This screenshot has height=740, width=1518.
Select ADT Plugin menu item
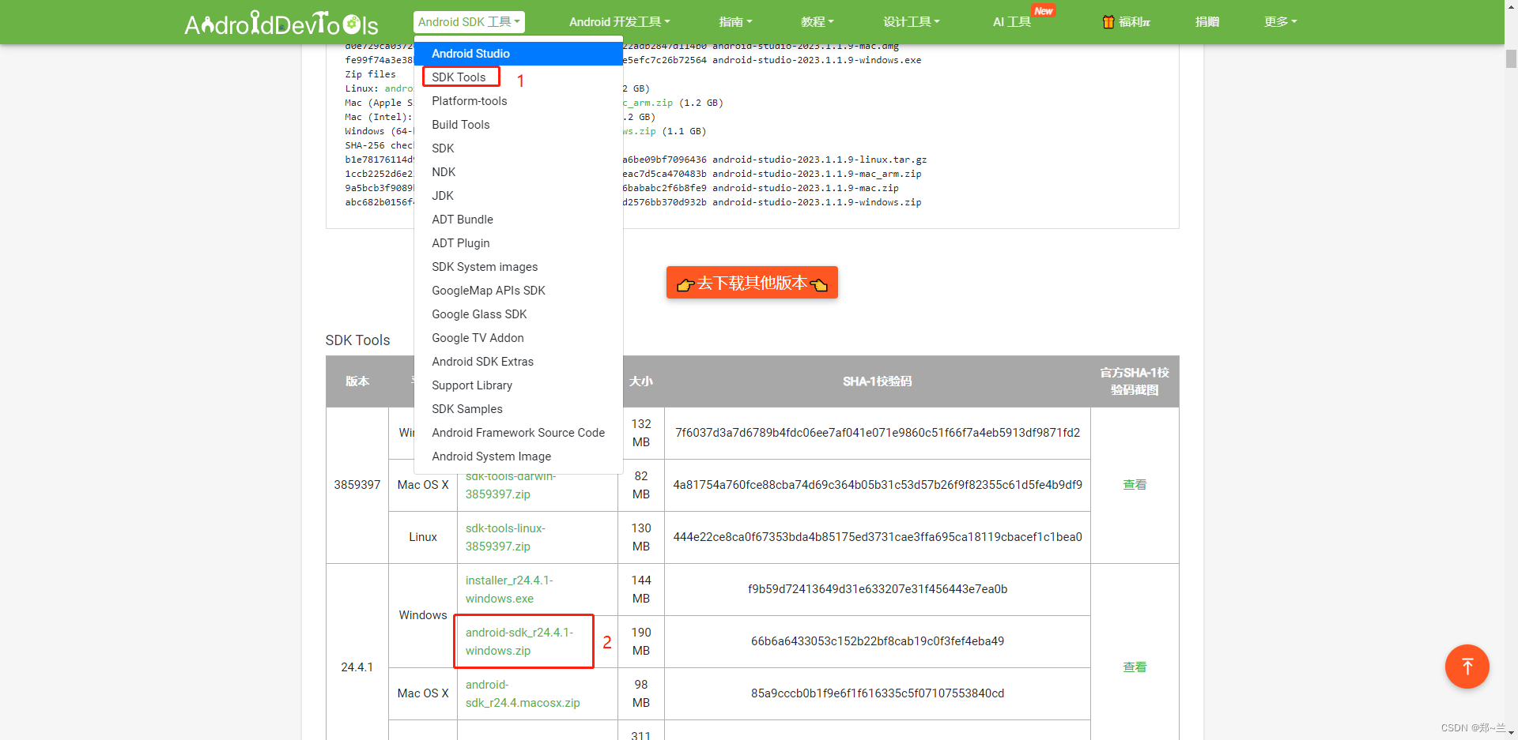pos(519,243)
